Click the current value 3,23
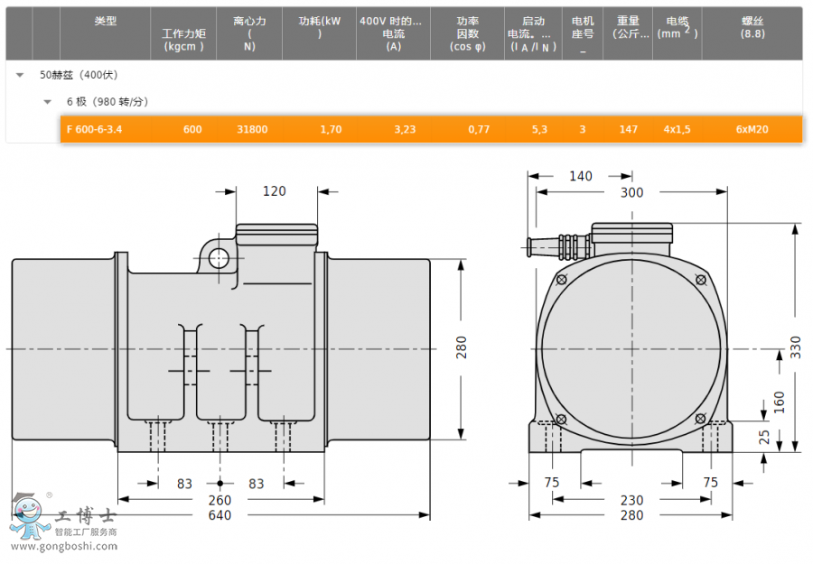The height and width of the screenshot is (564, 813). (405, 129)
